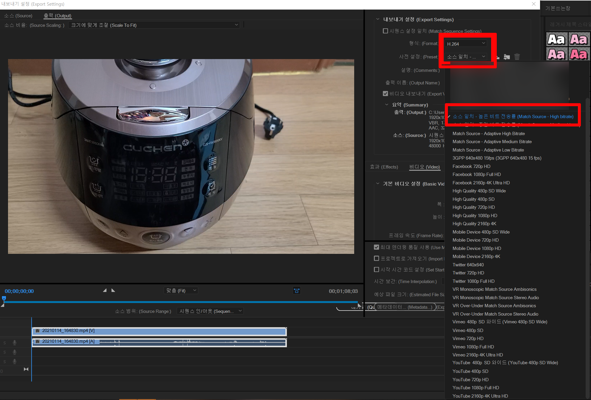Image resolution: width=591 pixels, height=400 pixels.
Task: Enable Match Sequence Settings checkbox
Action: (x=385, y=31)
